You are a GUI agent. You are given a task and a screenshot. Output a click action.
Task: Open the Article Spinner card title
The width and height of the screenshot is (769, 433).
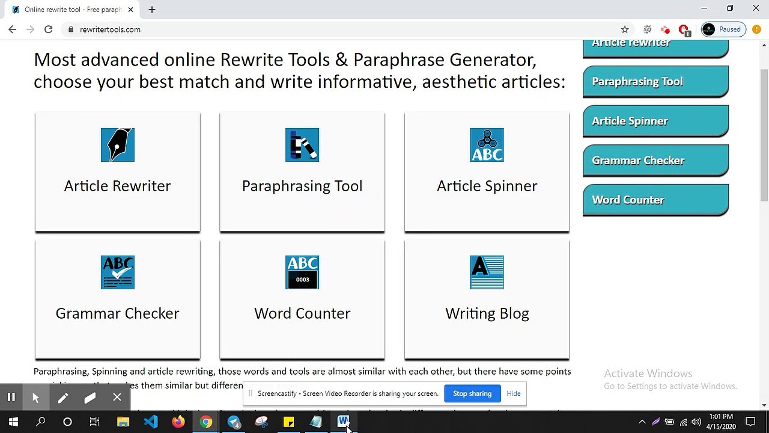coord(487,186)
